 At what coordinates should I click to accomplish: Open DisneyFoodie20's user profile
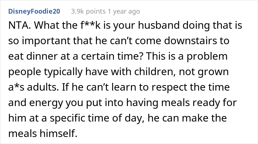[x=34, y=11]
